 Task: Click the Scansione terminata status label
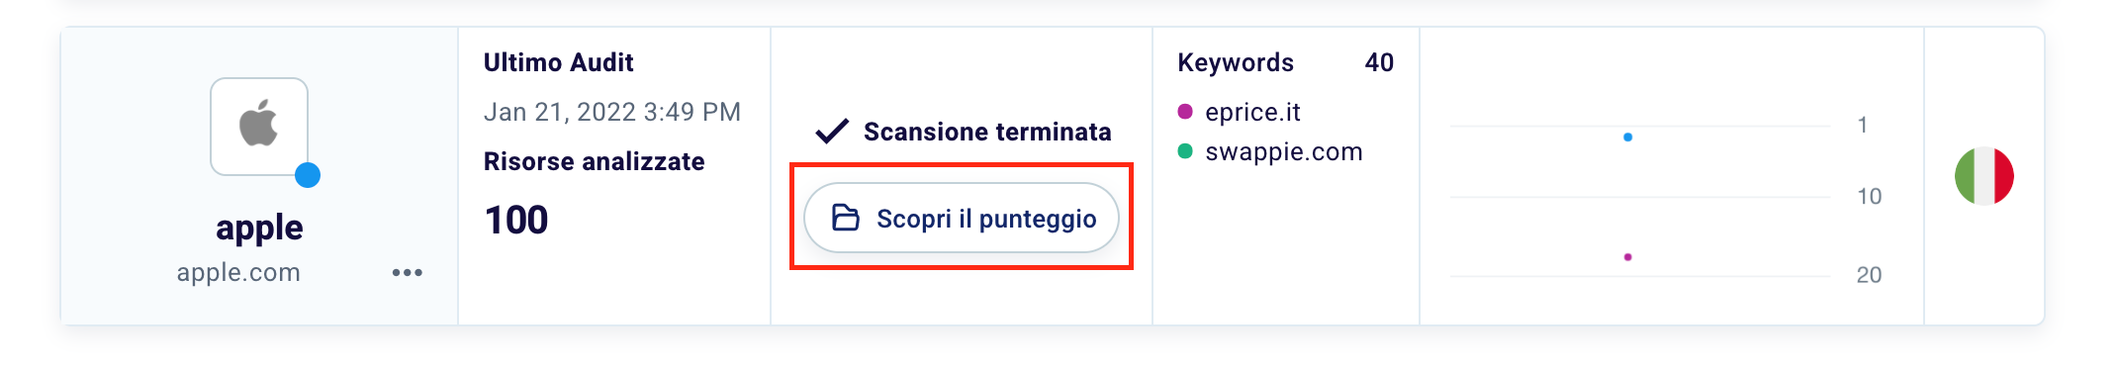pyautogui.click(x=987, y=132)
